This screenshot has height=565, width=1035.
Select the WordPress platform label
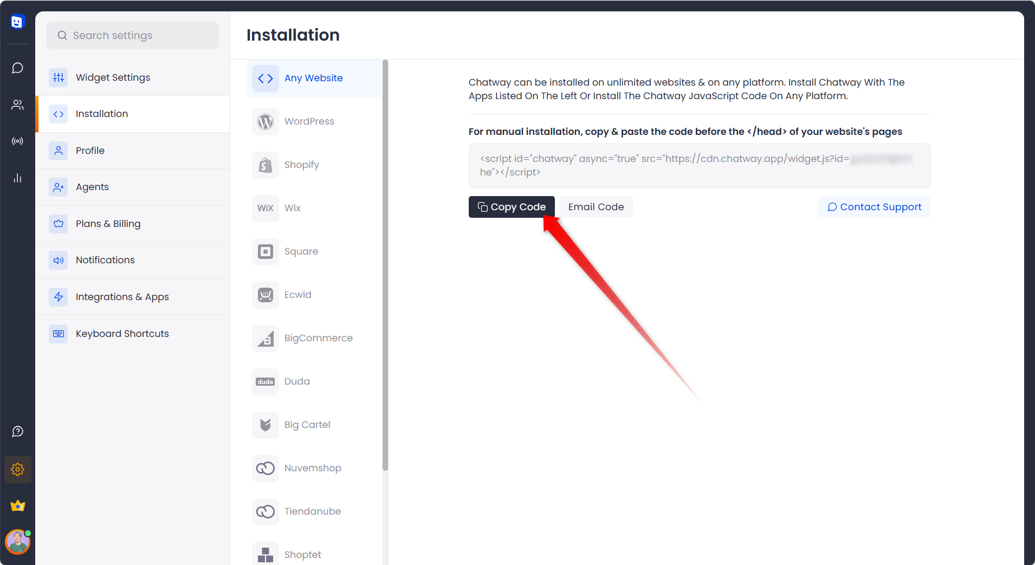309,121
